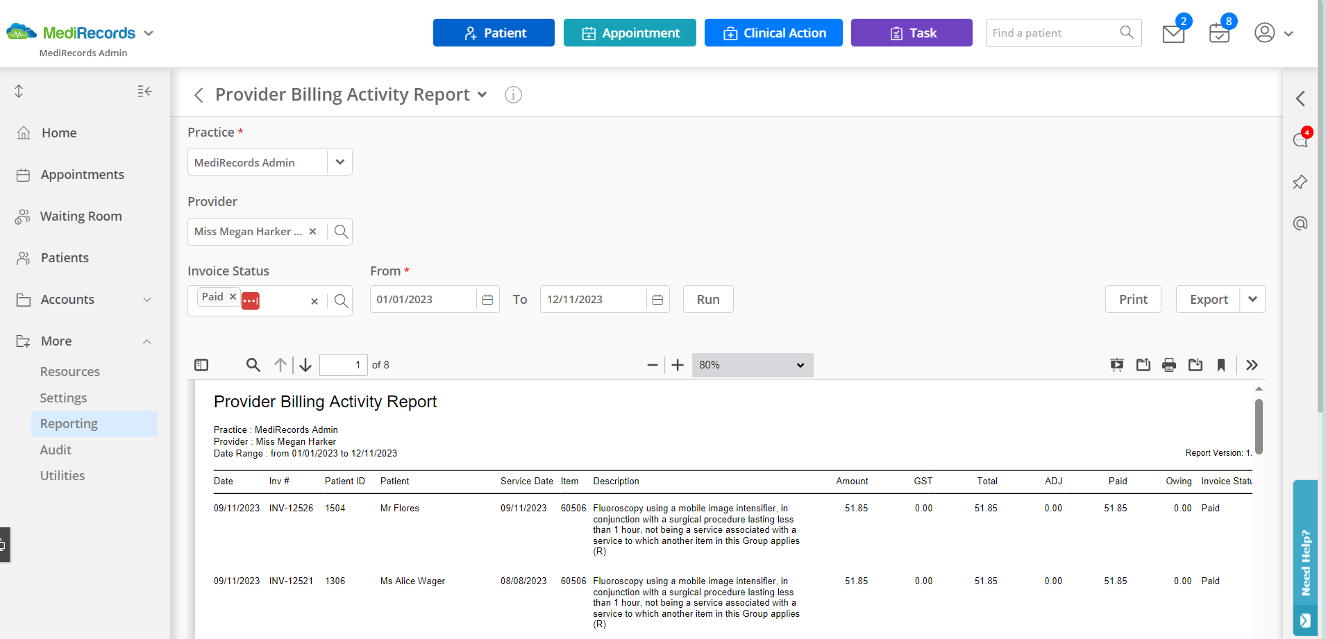Image resolution: width=1326 pixels, height=639 pixels.
Task: Click the purple Task button
Action: coord(912,33)
